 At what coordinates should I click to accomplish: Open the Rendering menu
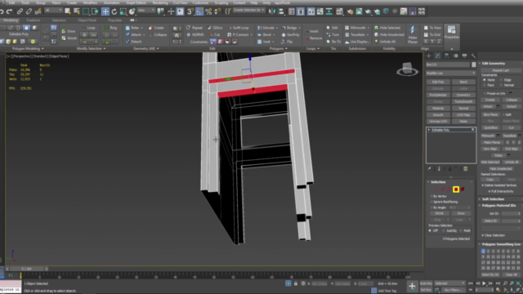coord(160,2)
